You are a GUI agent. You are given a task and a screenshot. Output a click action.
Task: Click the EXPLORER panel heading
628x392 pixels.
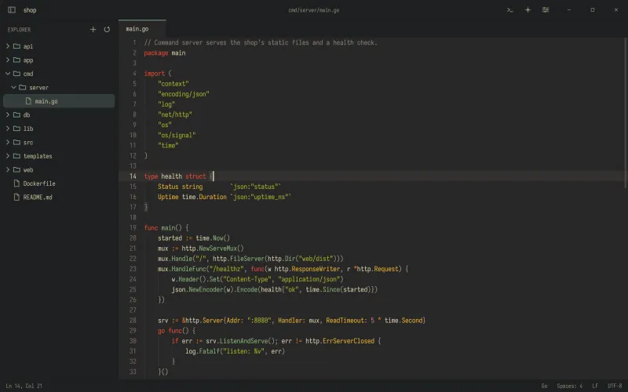[x=19, y=30]
